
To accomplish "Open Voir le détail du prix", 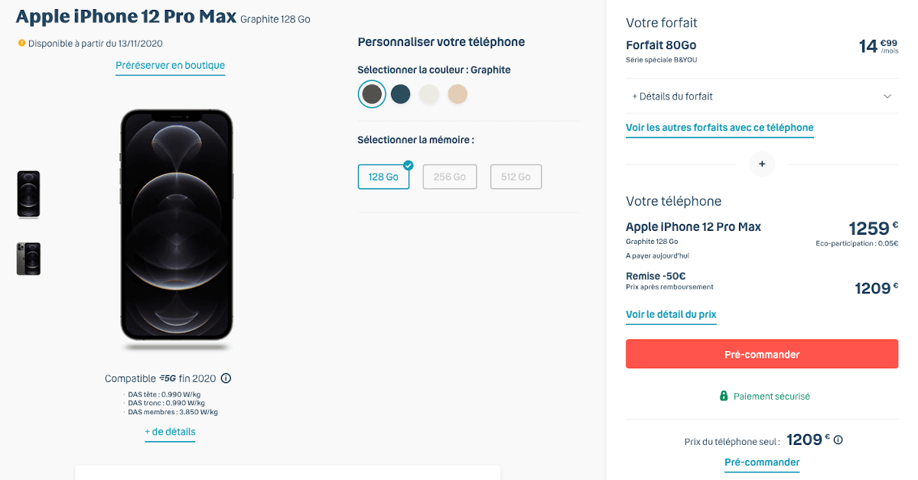I will pyautogui.click(x=671, y=314).
